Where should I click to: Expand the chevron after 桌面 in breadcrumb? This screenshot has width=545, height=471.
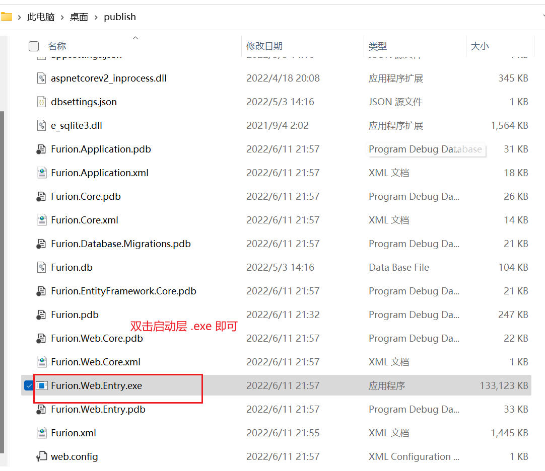pyautogui.click(x=96, y=17)
